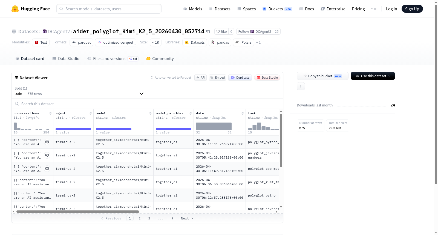Focus the top search models input

coord(109,9)
